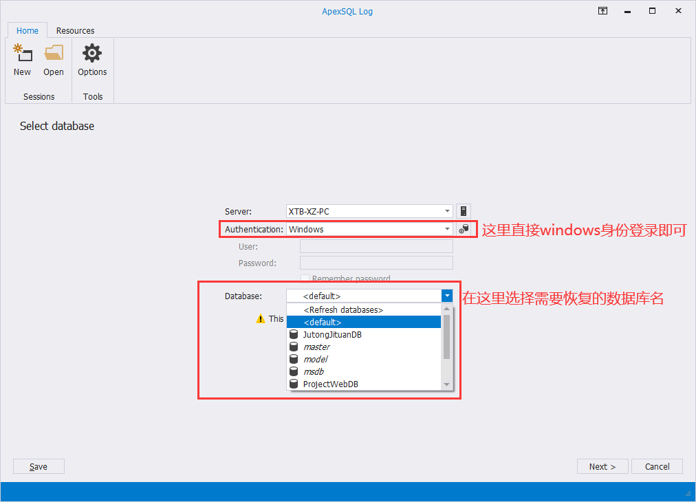Switch to the Resources tab
Image resolution: width=696 pixels, height=502 pixels.
tap(75, 30)
